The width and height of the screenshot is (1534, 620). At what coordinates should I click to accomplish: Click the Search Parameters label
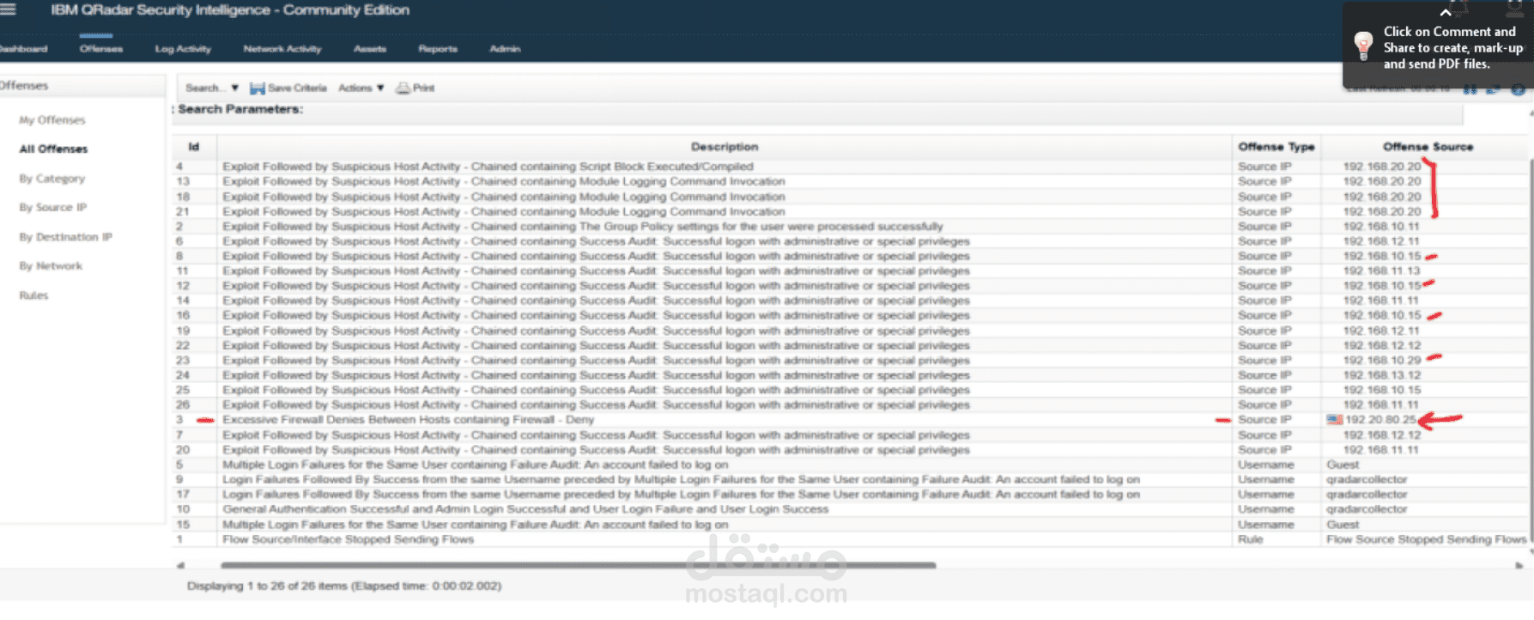click(240, 109)
